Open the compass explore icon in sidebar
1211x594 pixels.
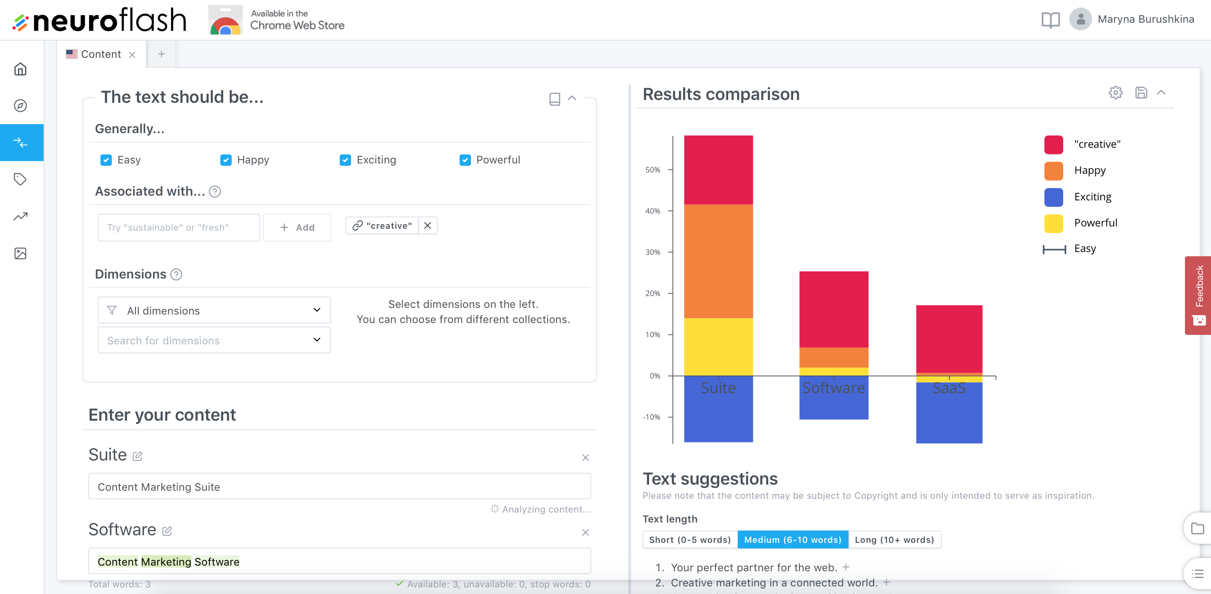[x=20, y=106]
